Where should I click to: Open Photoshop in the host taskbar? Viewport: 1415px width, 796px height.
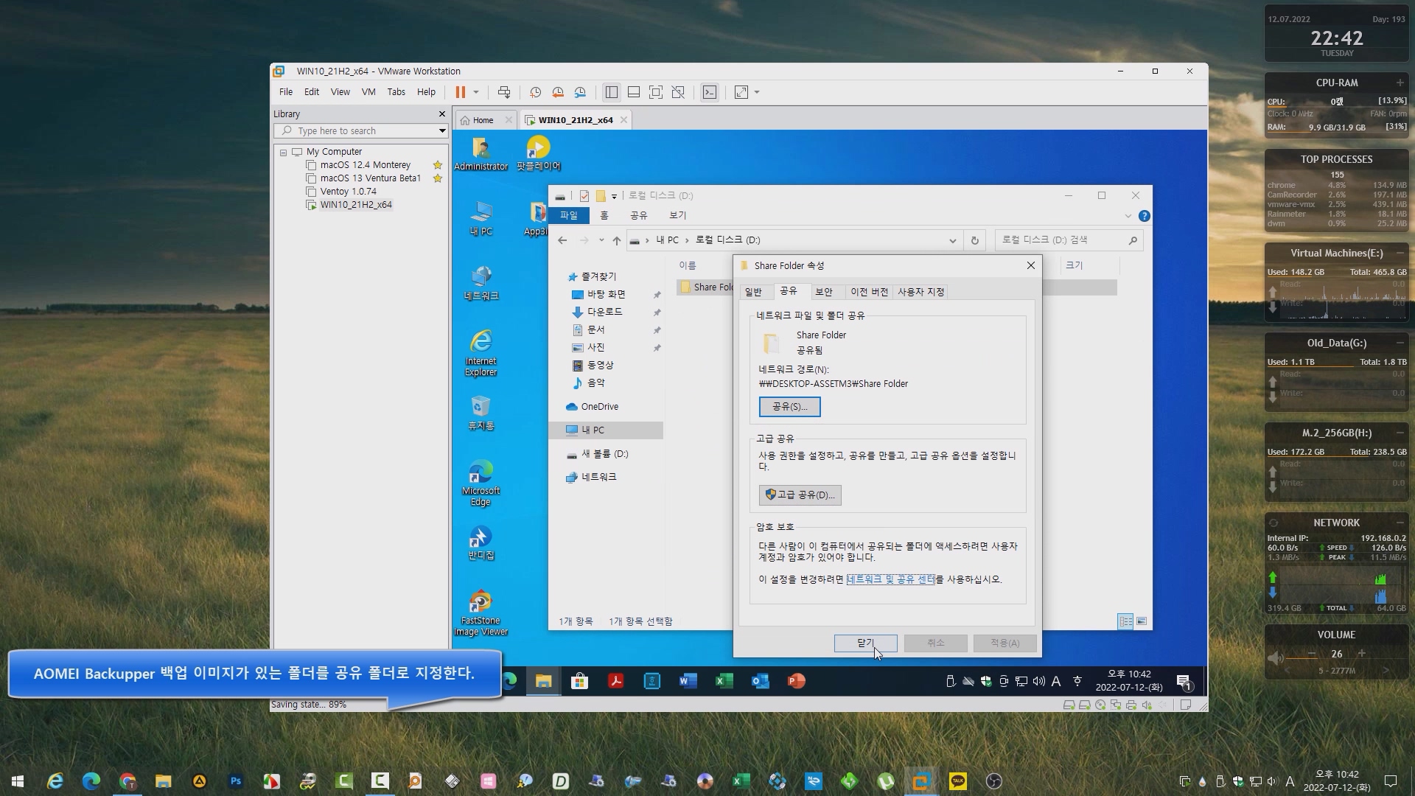tap(236, 781)
